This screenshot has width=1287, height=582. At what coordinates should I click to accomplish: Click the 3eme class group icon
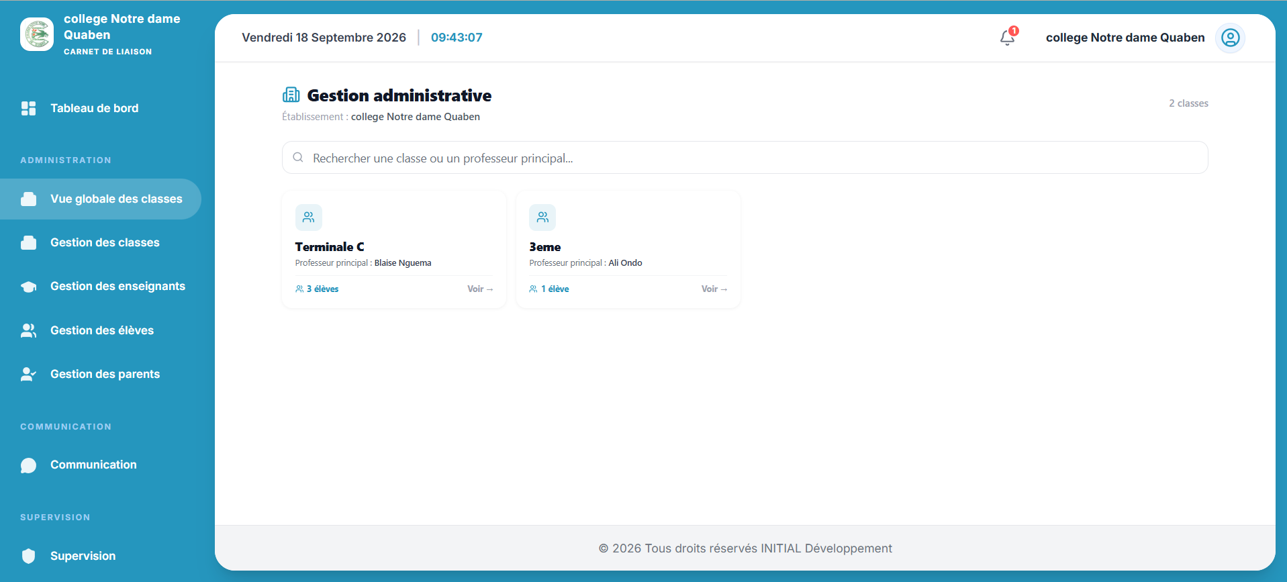pyautogui.click(x=542, y=217)
